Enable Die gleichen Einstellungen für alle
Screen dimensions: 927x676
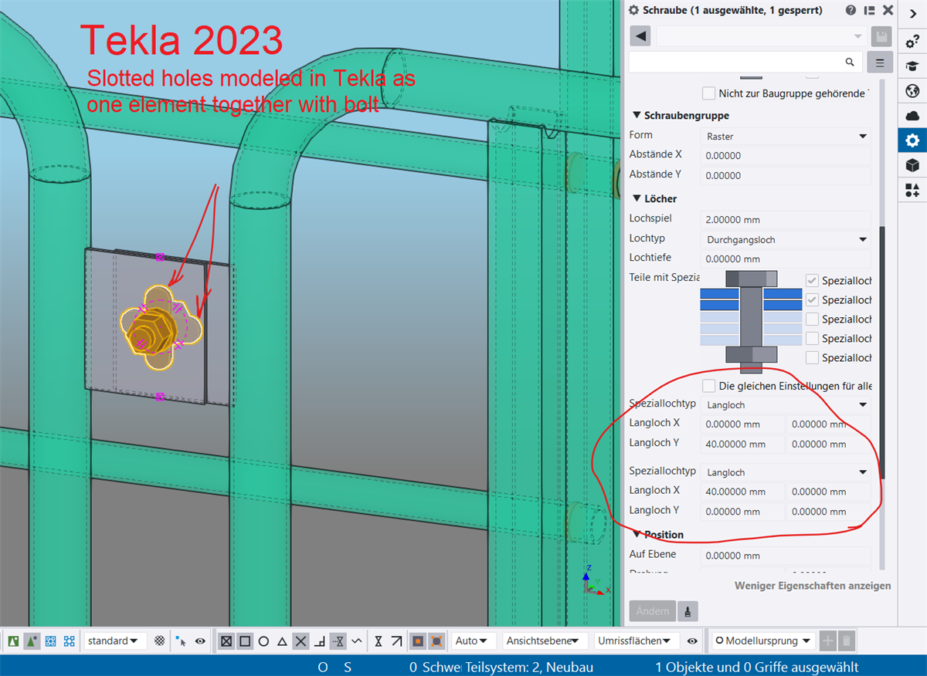(708, 385)
